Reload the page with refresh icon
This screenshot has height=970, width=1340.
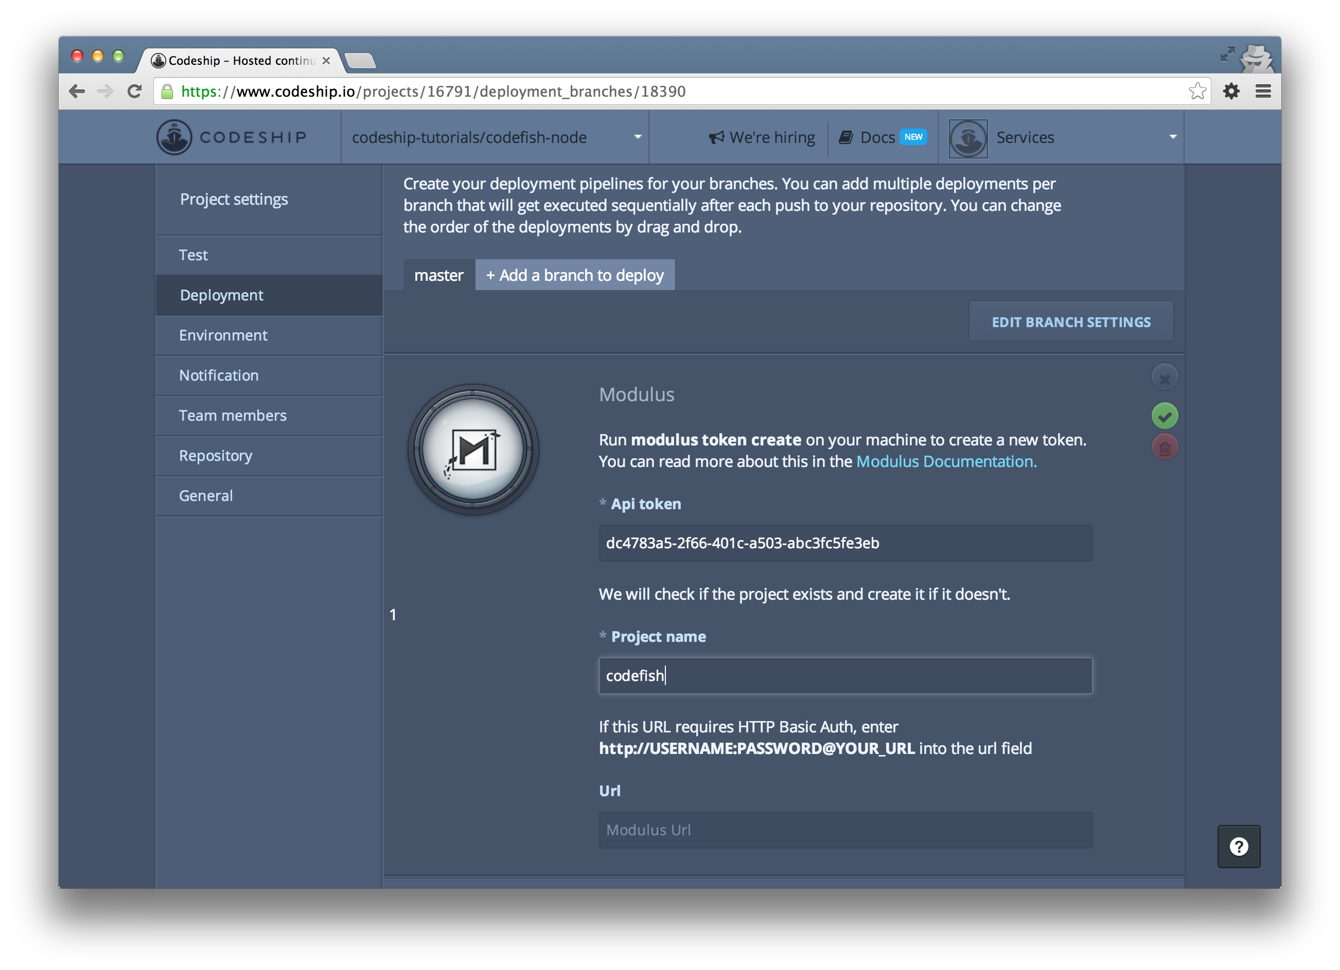(135, 92)
